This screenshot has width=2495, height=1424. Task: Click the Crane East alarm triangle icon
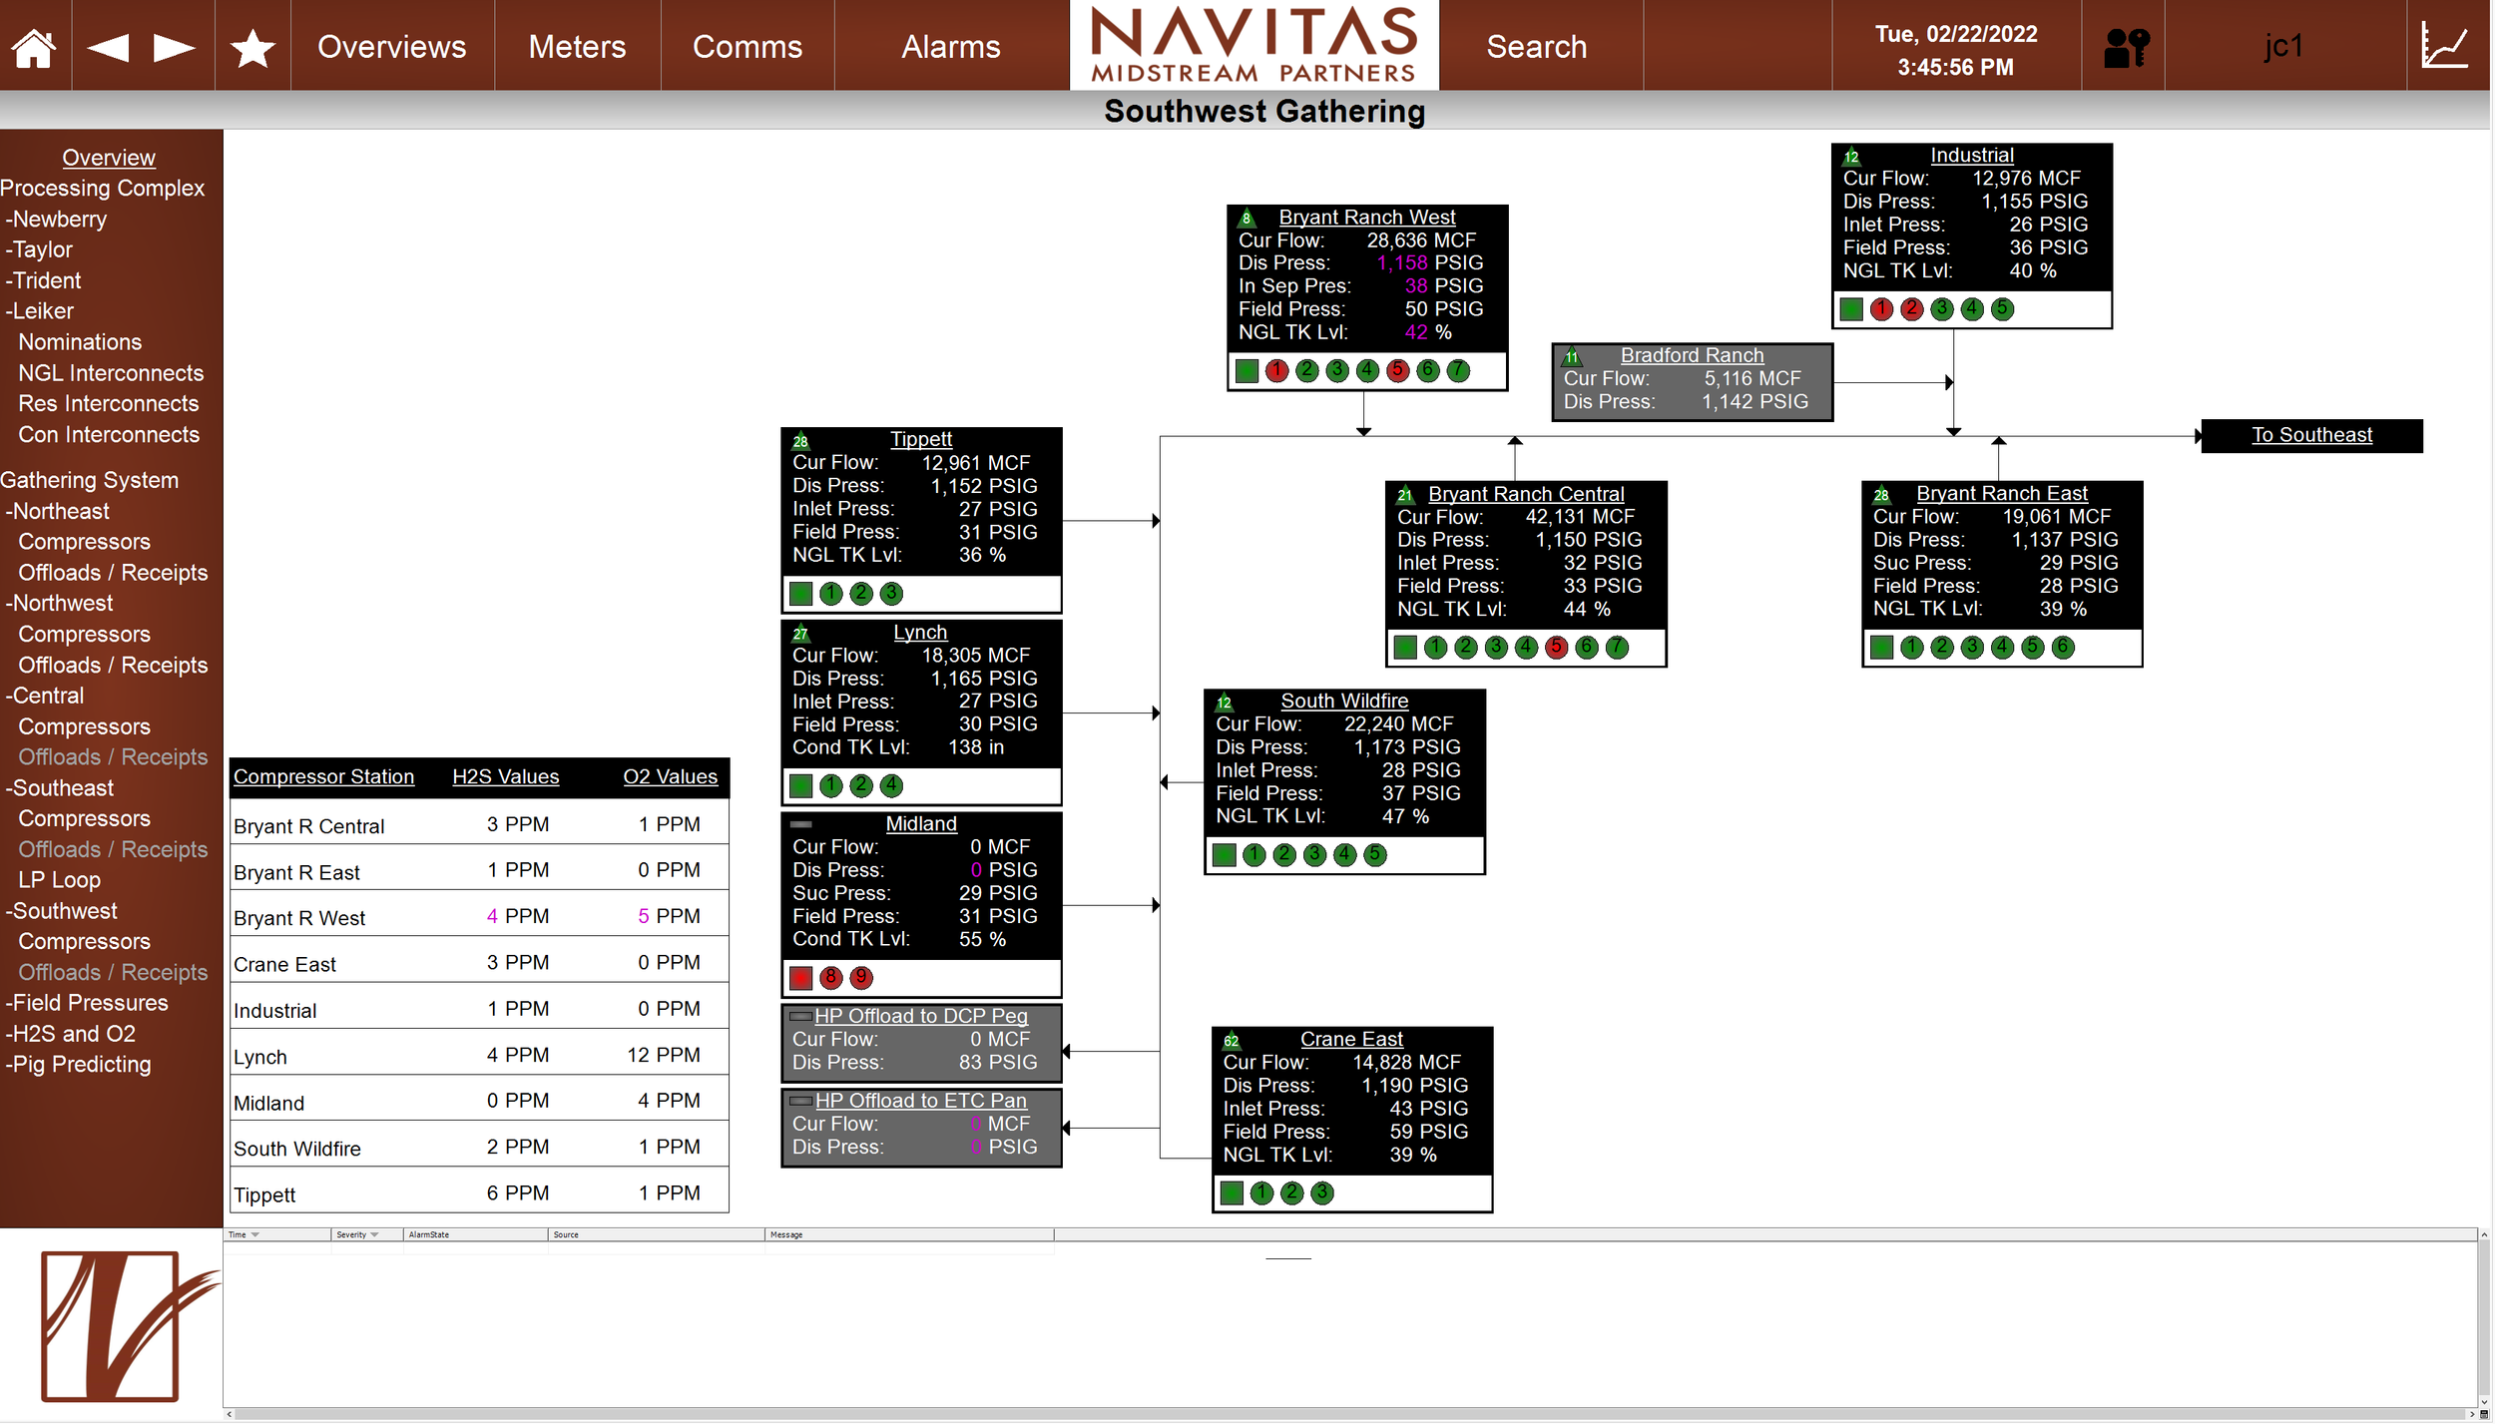pyautogui.click(x=1232, y=1041)
